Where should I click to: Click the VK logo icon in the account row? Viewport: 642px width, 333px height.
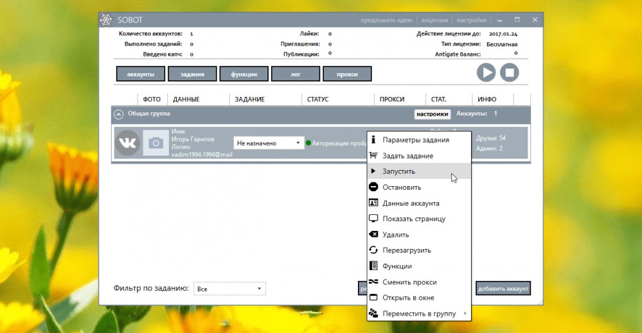[x=127, y=142]
